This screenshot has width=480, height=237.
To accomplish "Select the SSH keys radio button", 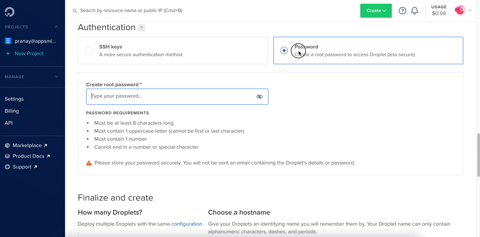I will (x=89, y=50).
